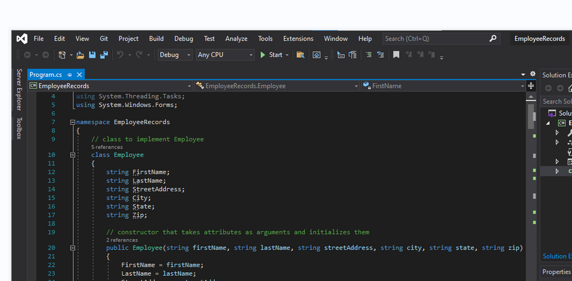This screenshot has width=572, height=281.
Task: Click the Search (Ctrl+Q) input box
Action: pos(441,39)
